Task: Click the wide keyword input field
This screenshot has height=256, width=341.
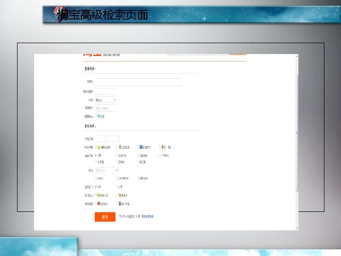Action: 138,82
